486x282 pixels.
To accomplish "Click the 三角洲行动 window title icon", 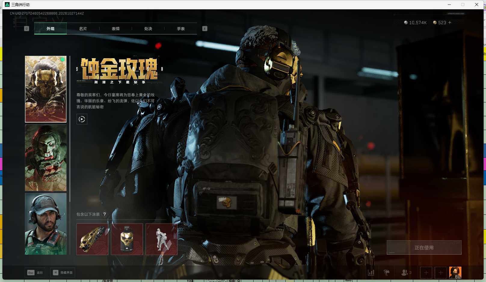I will pos(7,5).
